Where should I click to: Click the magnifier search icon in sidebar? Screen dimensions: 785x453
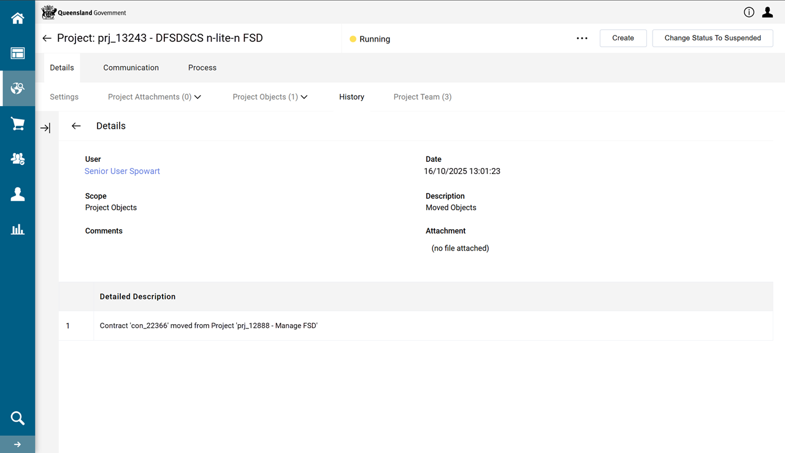coord(17,418)
